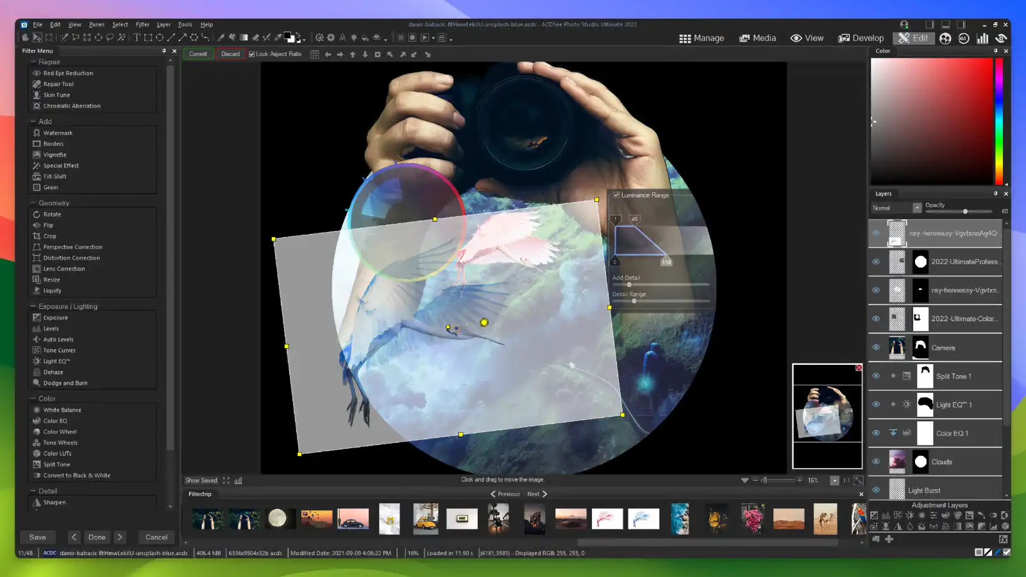Hide the Clouds layer
This screenshot has height=577, width=1026.
pyautogui.click(x=876, y=462)
